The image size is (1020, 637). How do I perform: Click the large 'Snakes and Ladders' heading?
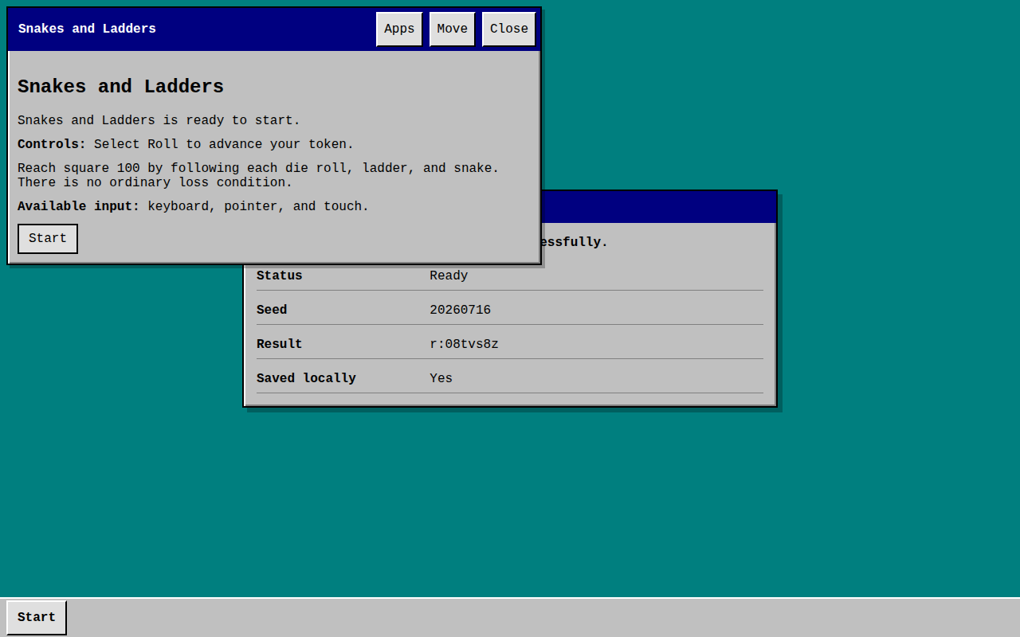tap(120, 87)
